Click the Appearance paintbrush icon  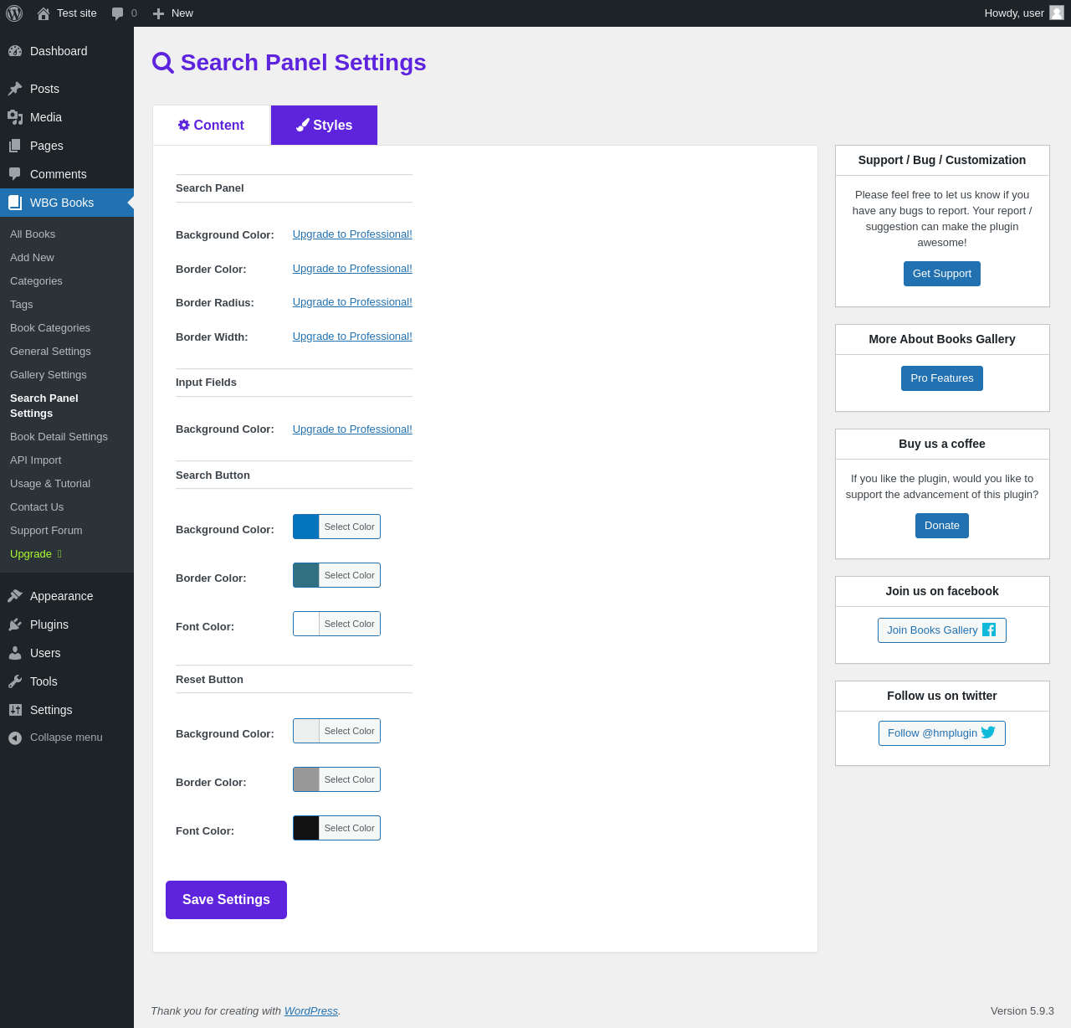point(15,596)
